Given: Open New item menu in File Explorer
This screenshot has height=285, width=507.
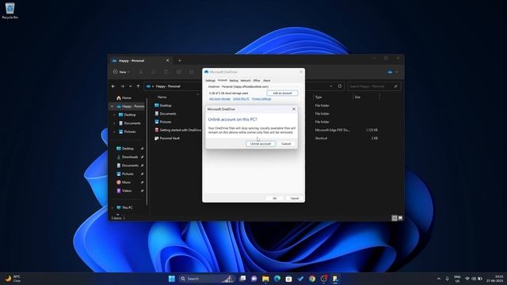Looking at the screenshot, I should pyautogui.click(x=121, y=72).
